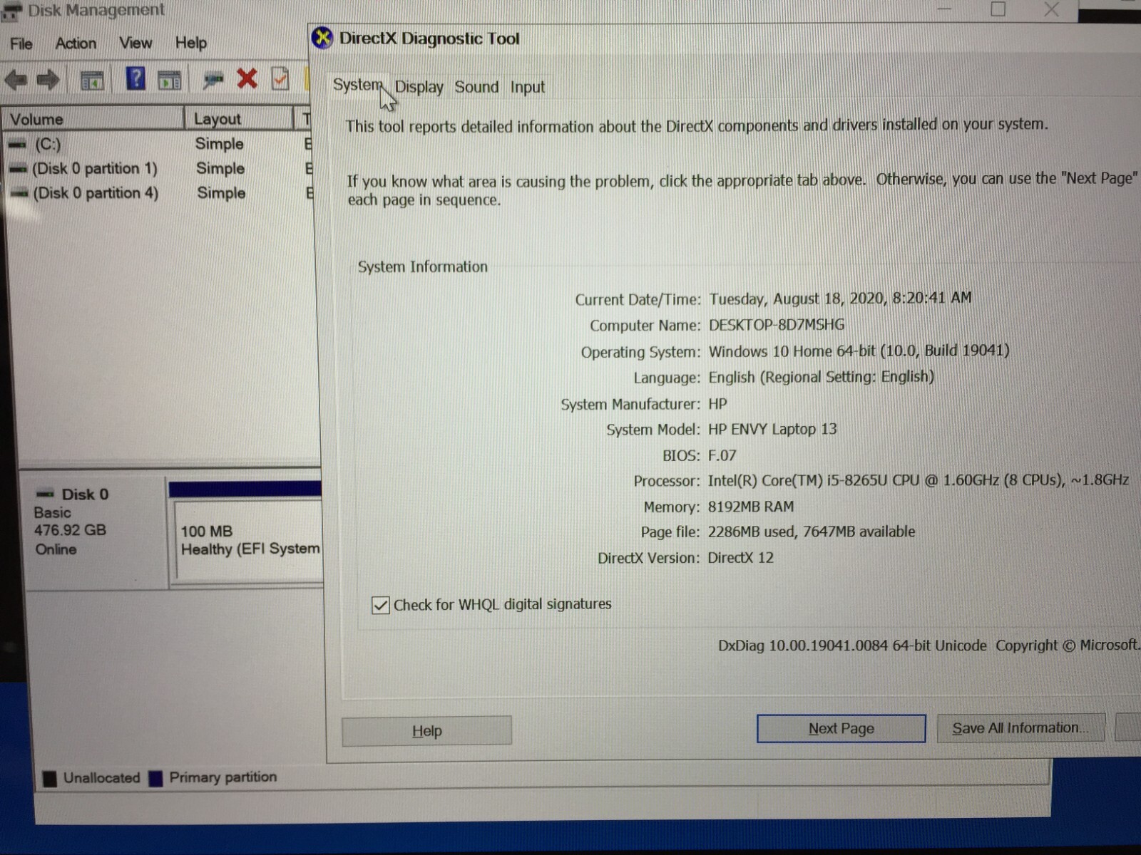
Task: Select the (Disk 0 partition 4) volume text
Action: point(96,193)
